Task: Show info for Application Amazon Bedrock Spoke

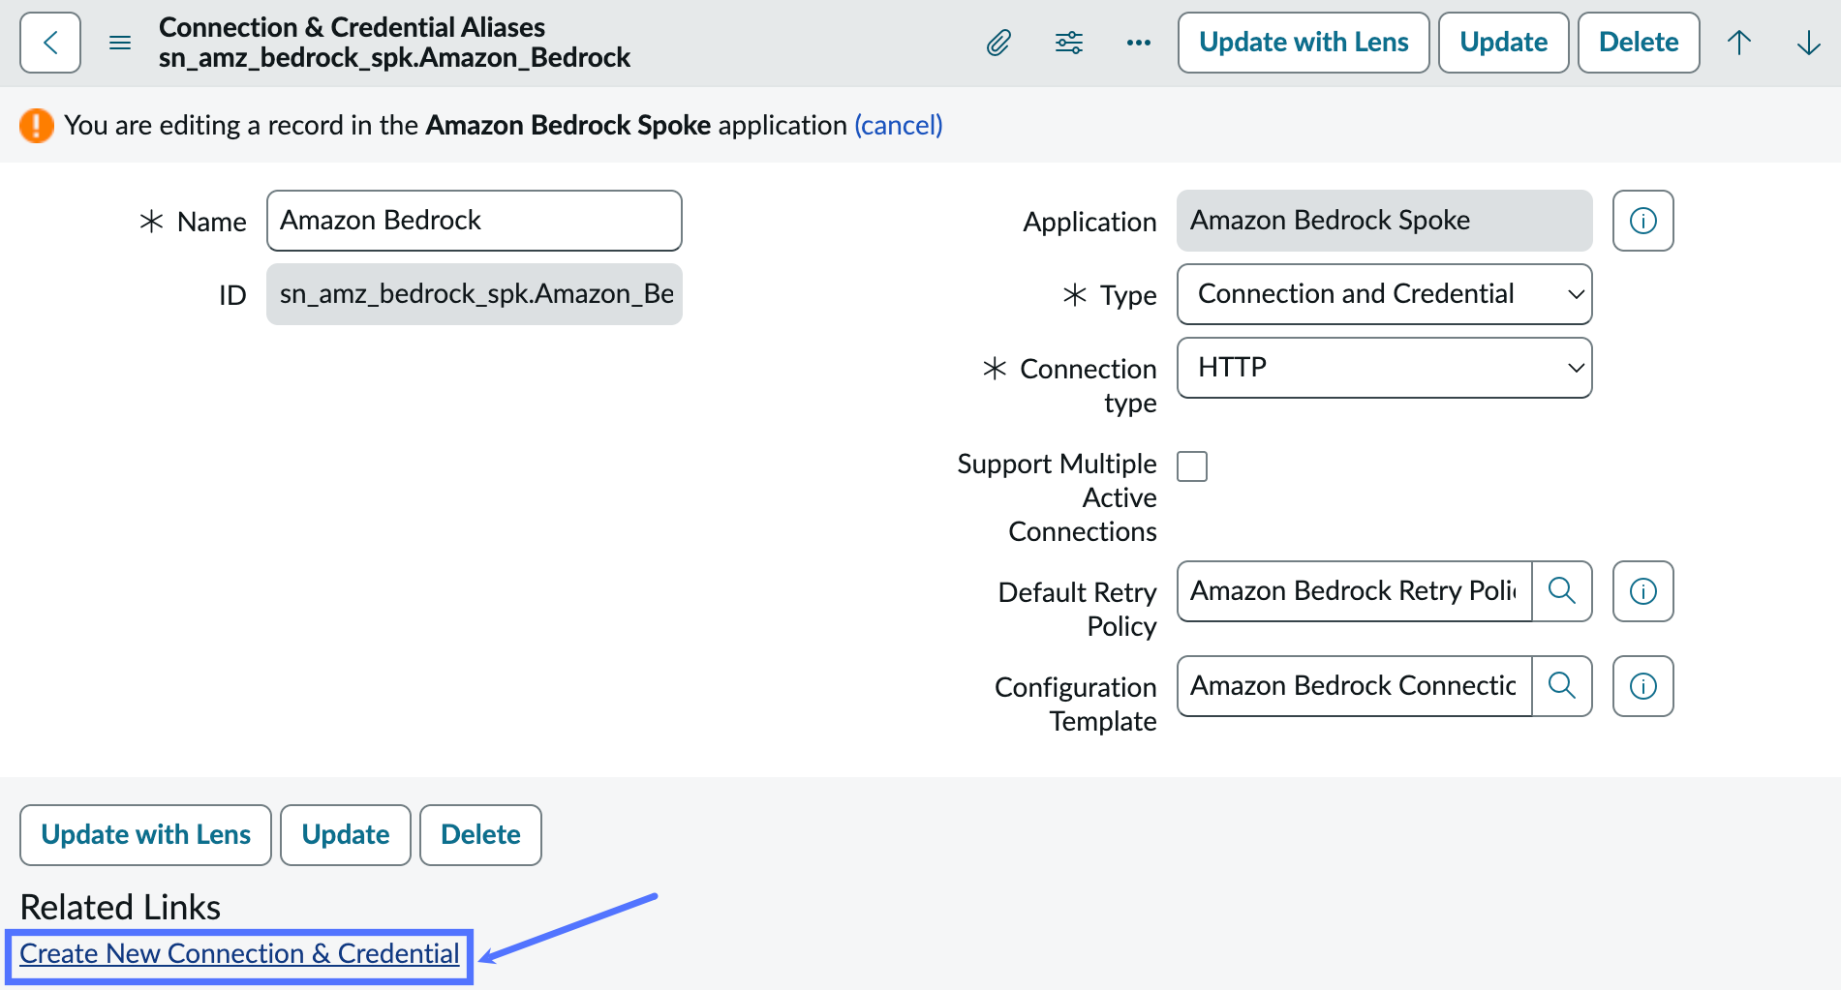Action: pos(1643,221)
